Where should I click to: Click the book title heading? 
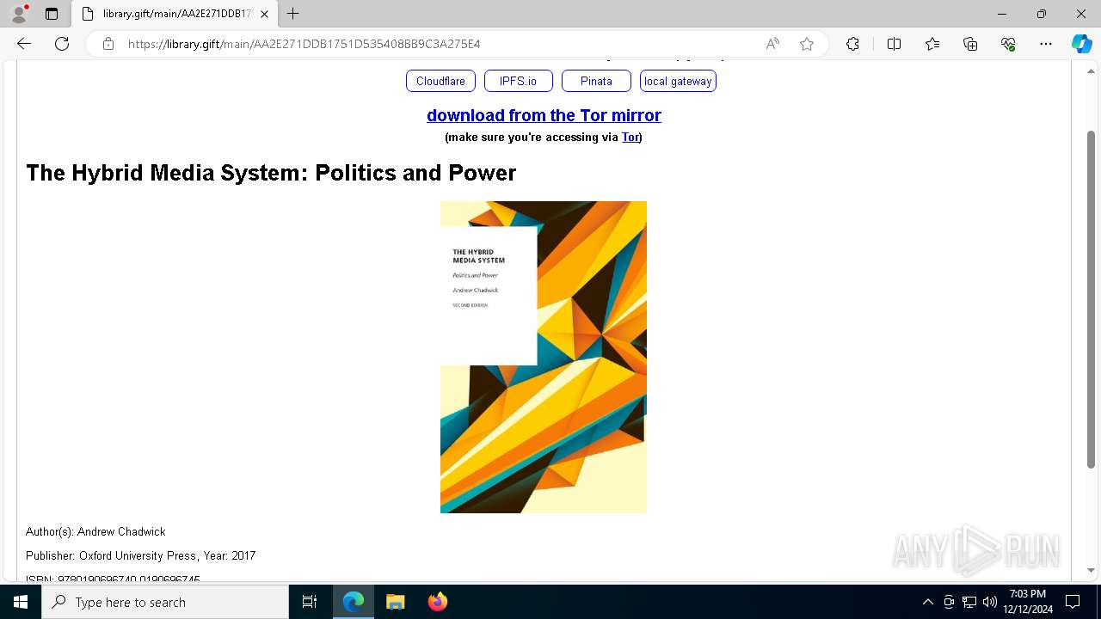271,173
